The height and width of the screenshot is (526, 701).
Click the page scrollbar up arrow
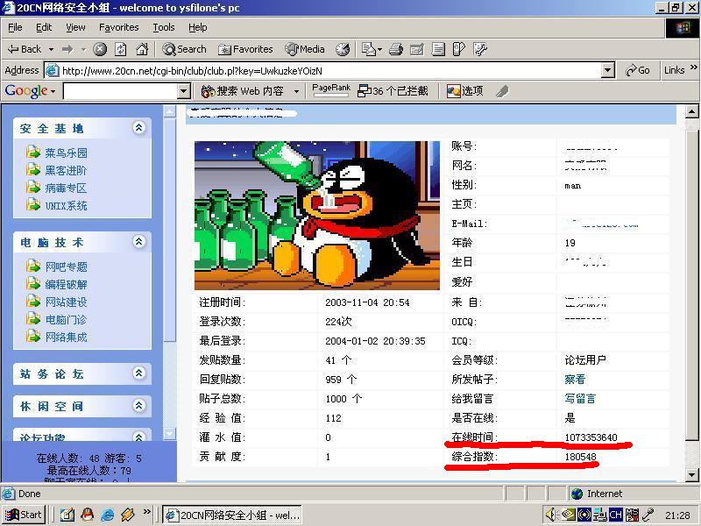[691, 111]
